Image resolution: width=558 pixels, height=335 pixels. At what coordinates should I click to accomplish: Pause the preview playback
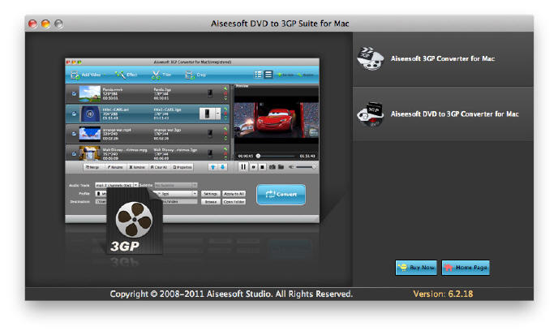[243, 167]
